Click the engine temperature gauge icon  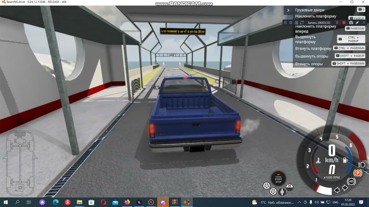[x=318, y=160]
